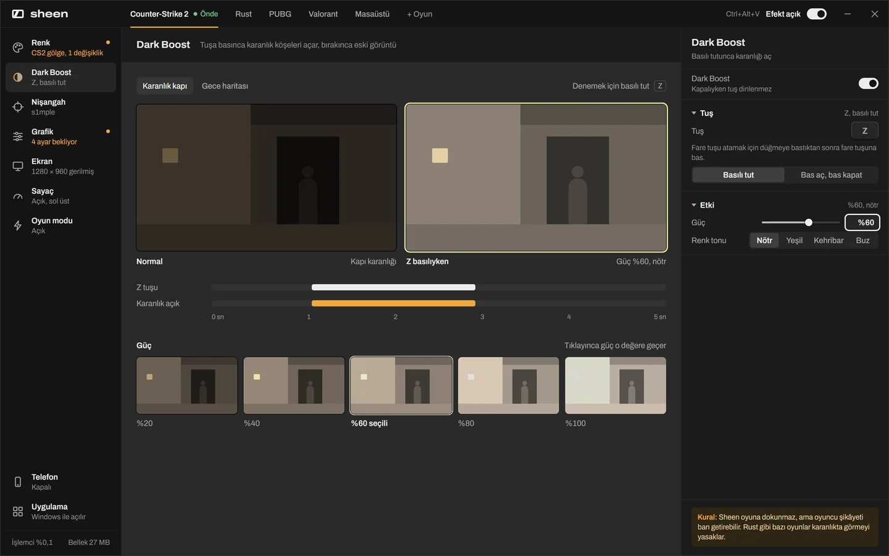Viewport: 889px width, 556px height.
Task: Collapse the Tuş section
Action: coord(702,113)
